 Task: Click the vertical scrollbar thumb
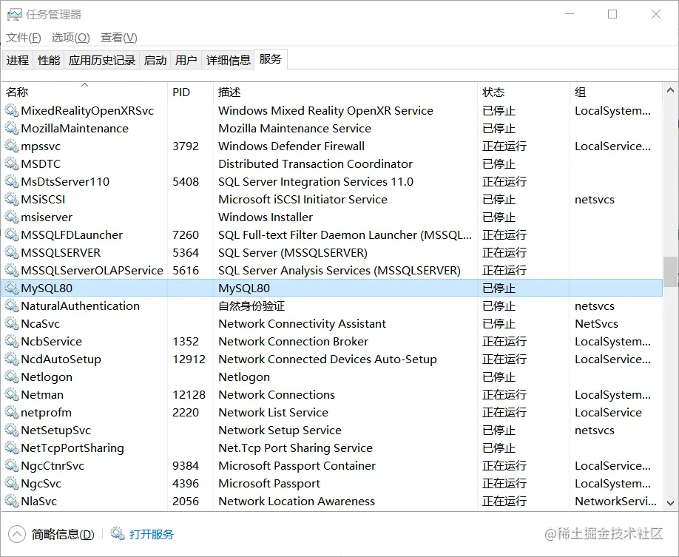tap(670, 271)
